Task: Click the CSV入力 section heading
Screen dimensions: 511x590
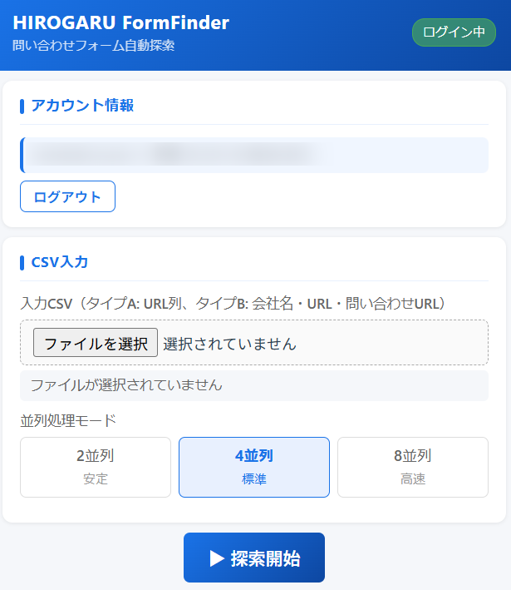Action: click(x=60, y=262)
